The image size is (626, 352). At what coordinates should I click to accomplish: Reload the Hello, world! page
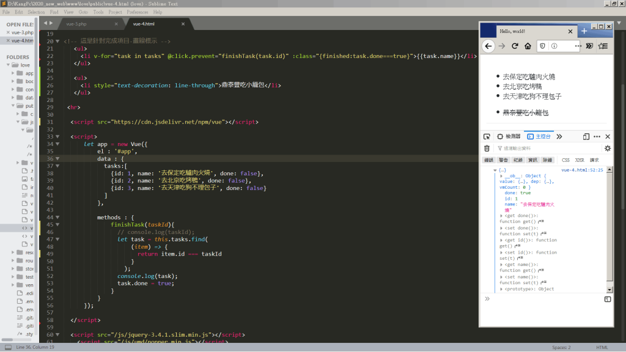point(515,46)
